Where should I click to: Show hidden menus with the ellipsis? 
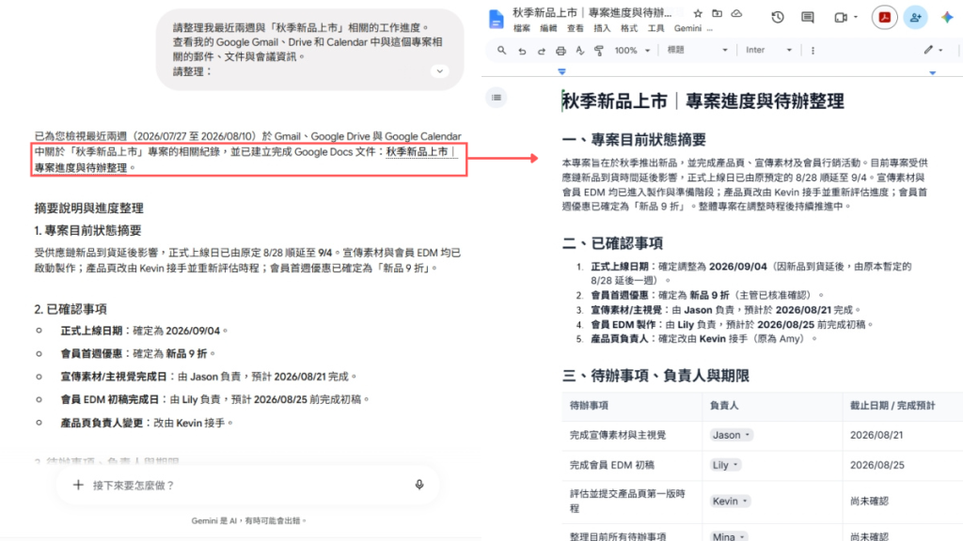(710, 29)
